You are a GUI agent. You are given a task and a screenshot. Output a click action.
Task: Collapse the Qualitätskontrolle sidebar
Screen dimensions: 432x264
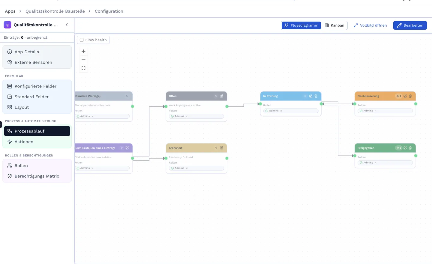(67, 25)
